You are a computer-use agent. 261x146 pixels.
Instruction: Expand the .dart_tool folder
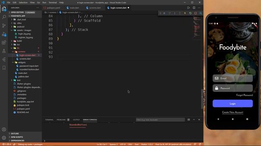click(x=25, y=19)
